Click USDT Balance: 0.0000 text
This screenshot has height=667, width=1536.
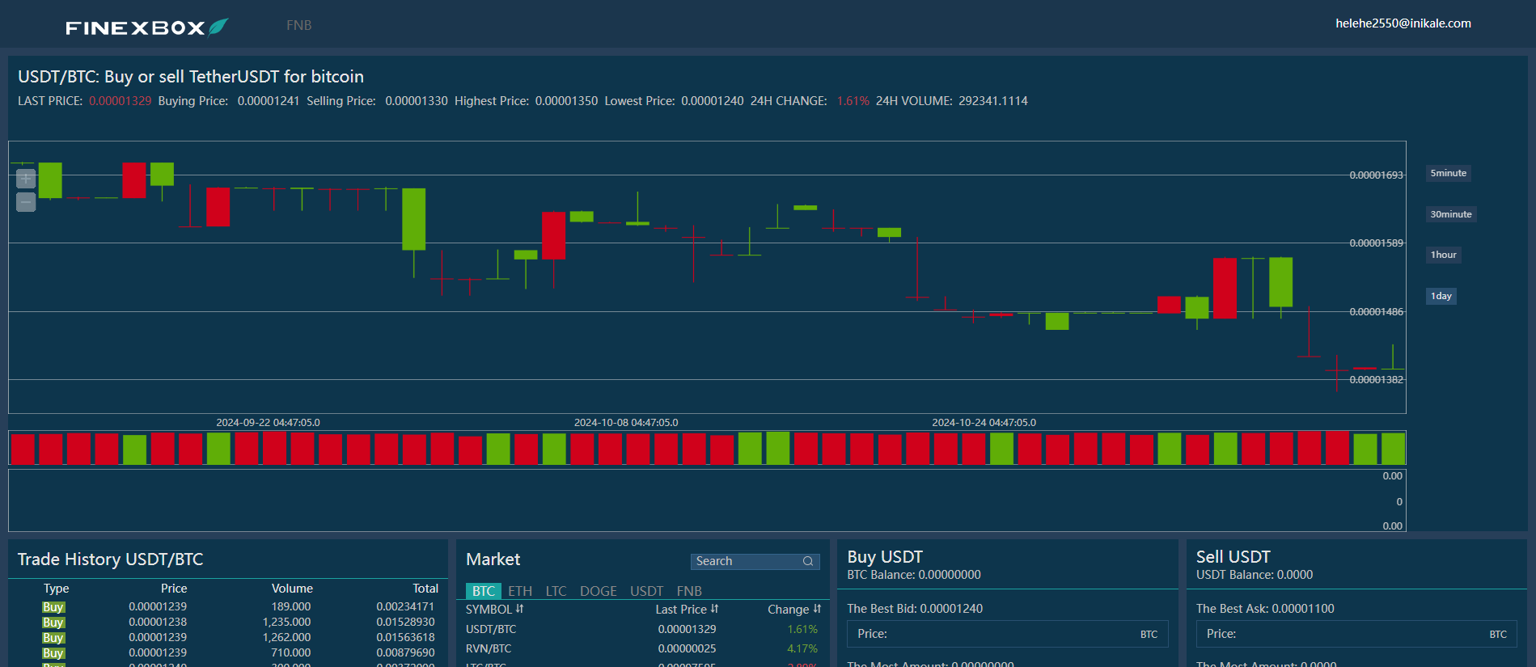coord(1255,575)
